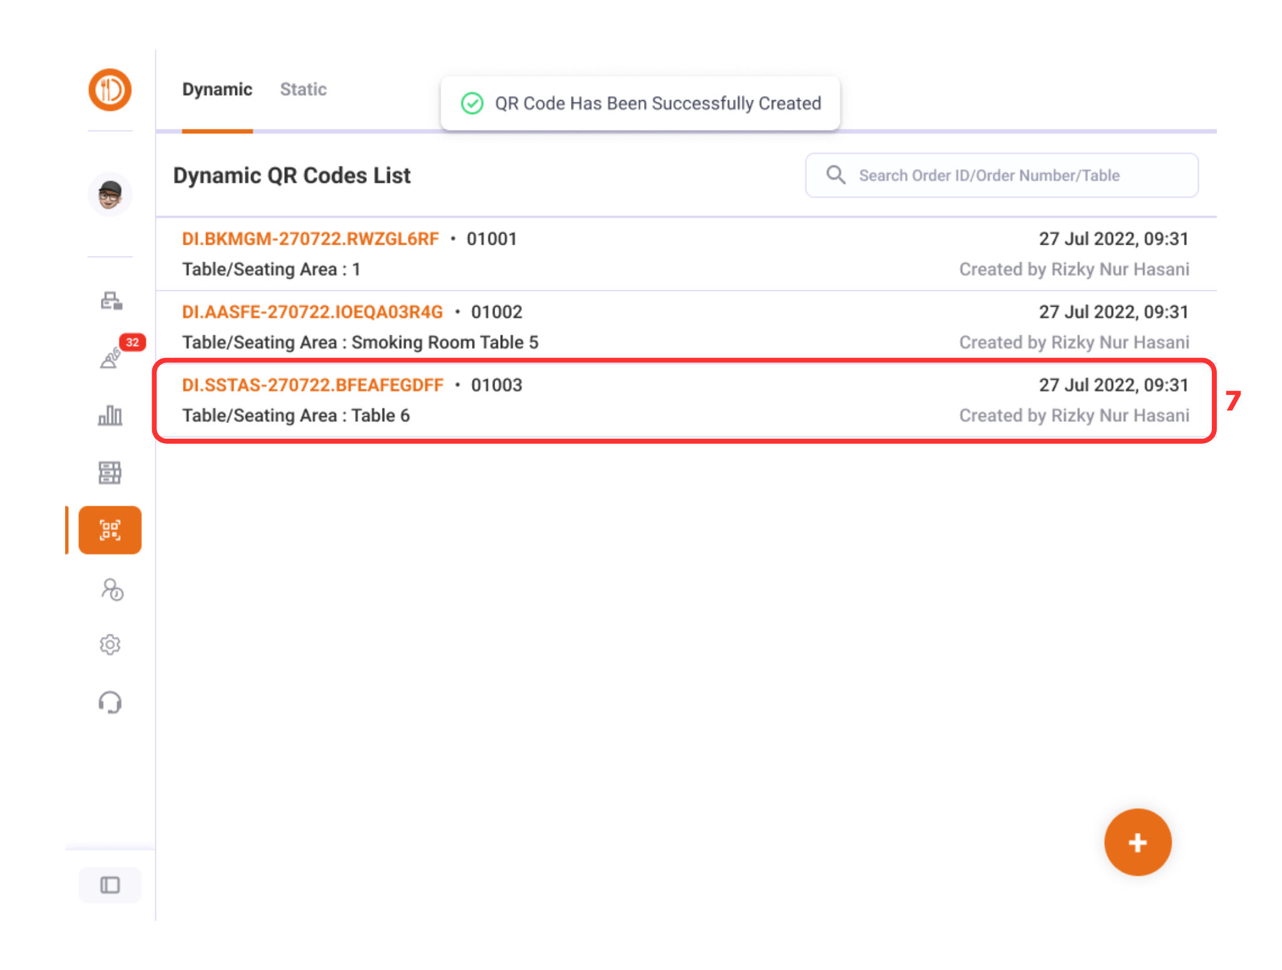Open the table layout sidebar icon
The width and height of the screenshot is (1282, 970).
[110, 472]
